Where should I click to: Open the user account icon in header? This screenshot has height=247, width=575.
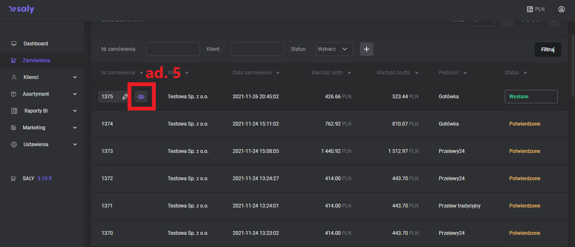pyautogui.click(x=562, y=9)
